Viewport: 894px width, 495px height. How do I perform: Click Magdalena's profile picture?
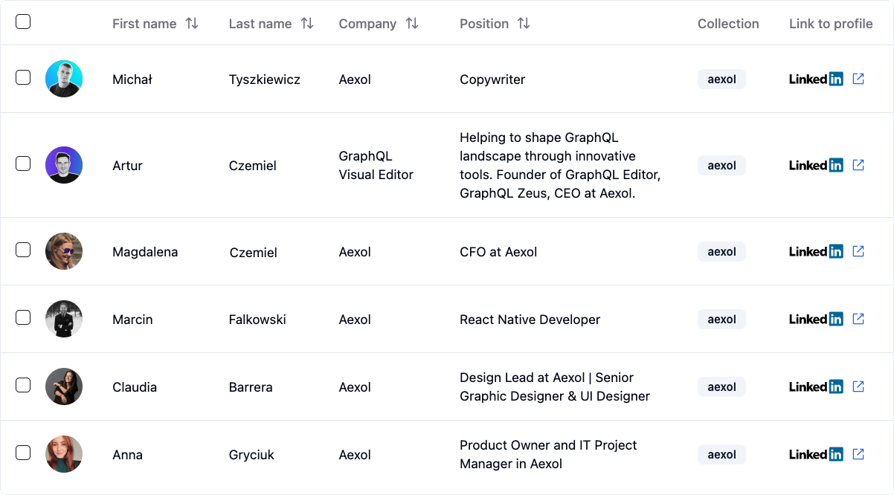[64, 251]
